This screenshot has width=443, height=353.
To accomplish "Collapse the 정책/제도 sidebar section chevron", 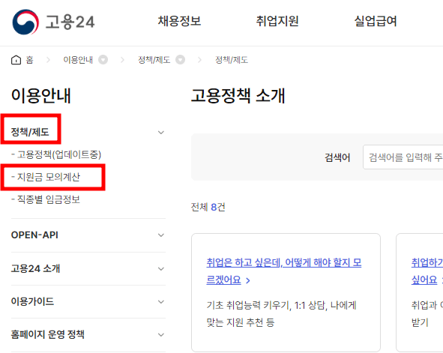I will [x=161, y=132].
